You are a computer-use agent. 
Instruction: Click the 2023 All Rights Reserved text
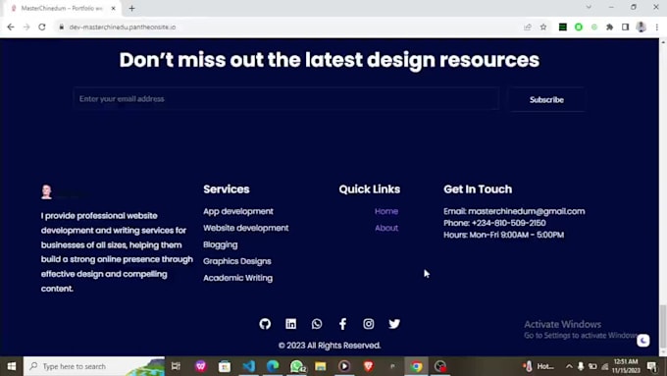(x=330, y=346)
